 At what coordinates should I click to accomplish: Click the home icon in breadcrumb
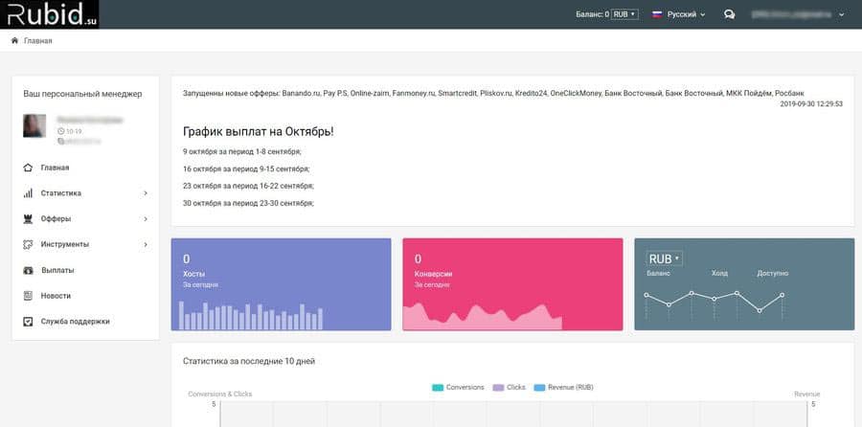click(x=14, y=41)
